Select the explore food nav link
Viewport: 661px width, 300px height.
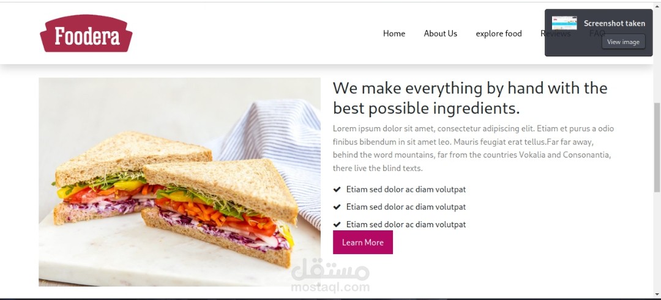(x=499, y=34)
